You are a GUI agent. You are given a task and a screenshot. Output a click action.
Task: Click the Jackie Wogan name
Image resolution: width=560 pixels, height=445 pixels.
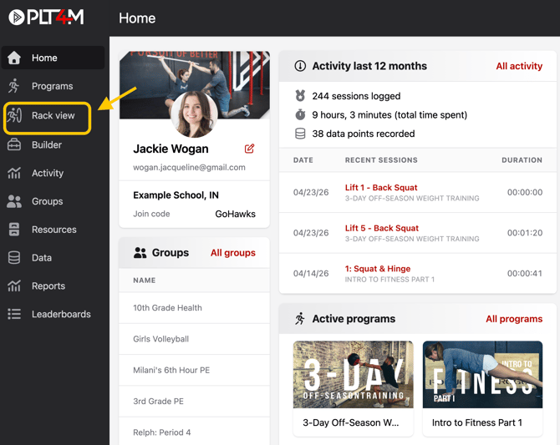click(171, 149)
